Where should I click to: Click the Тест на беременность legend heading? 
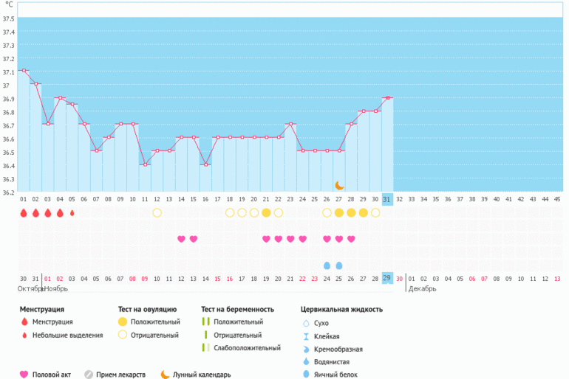coord(237,309)
